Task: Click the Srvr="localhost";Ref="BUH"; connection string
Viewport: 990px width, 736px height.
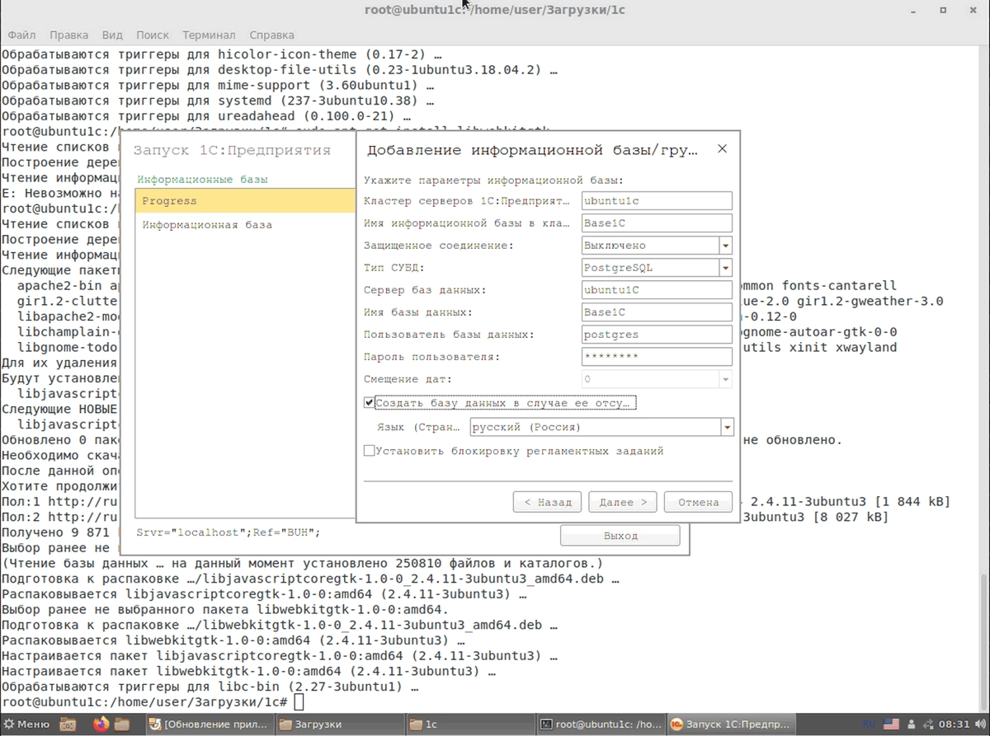Action: [229, 532]
